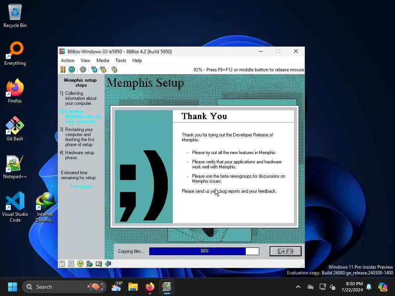Click second floppy drive icon in status bar
This screenshot has height=296, width=395.
tap(71, 264)
